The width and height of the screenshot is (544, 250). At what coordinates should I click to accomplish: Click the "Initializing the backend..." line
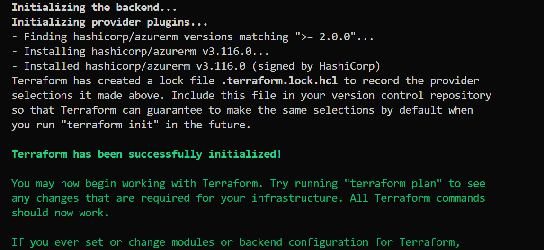pyautogui.click(x=94, y=7)
